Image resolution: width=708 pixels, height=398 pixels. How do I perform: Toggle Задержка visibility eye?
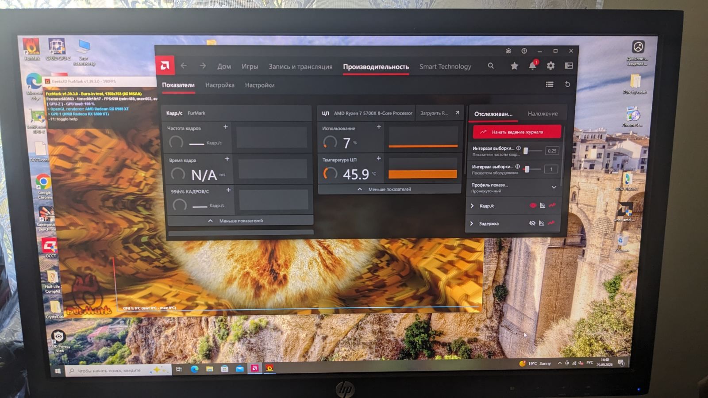coord(532,223)
